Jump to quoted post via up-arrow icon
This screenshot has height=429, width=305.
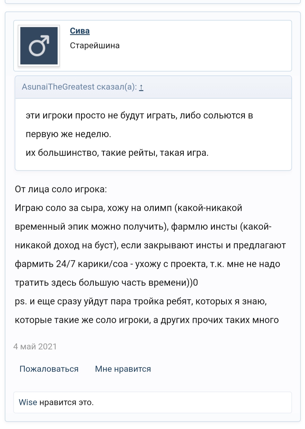(141, 87)
